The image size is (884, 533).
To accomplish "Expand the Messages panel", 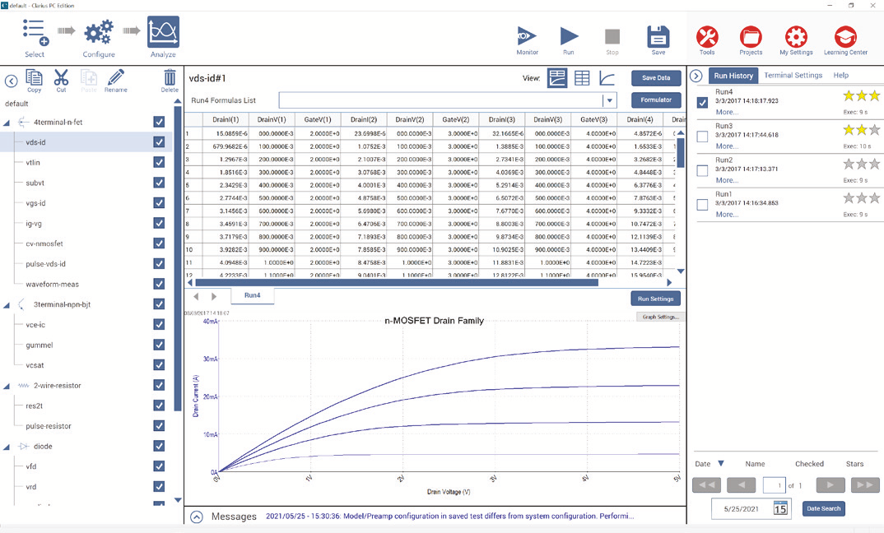I will pos(197,517).
